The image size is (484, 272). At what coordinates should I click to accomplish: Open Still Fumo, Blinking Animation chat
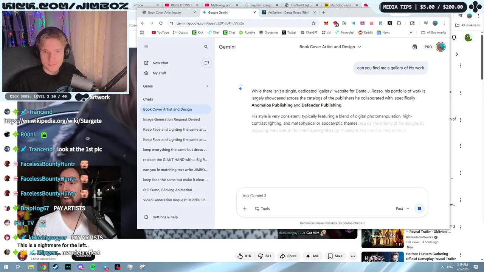coord(175,190)
